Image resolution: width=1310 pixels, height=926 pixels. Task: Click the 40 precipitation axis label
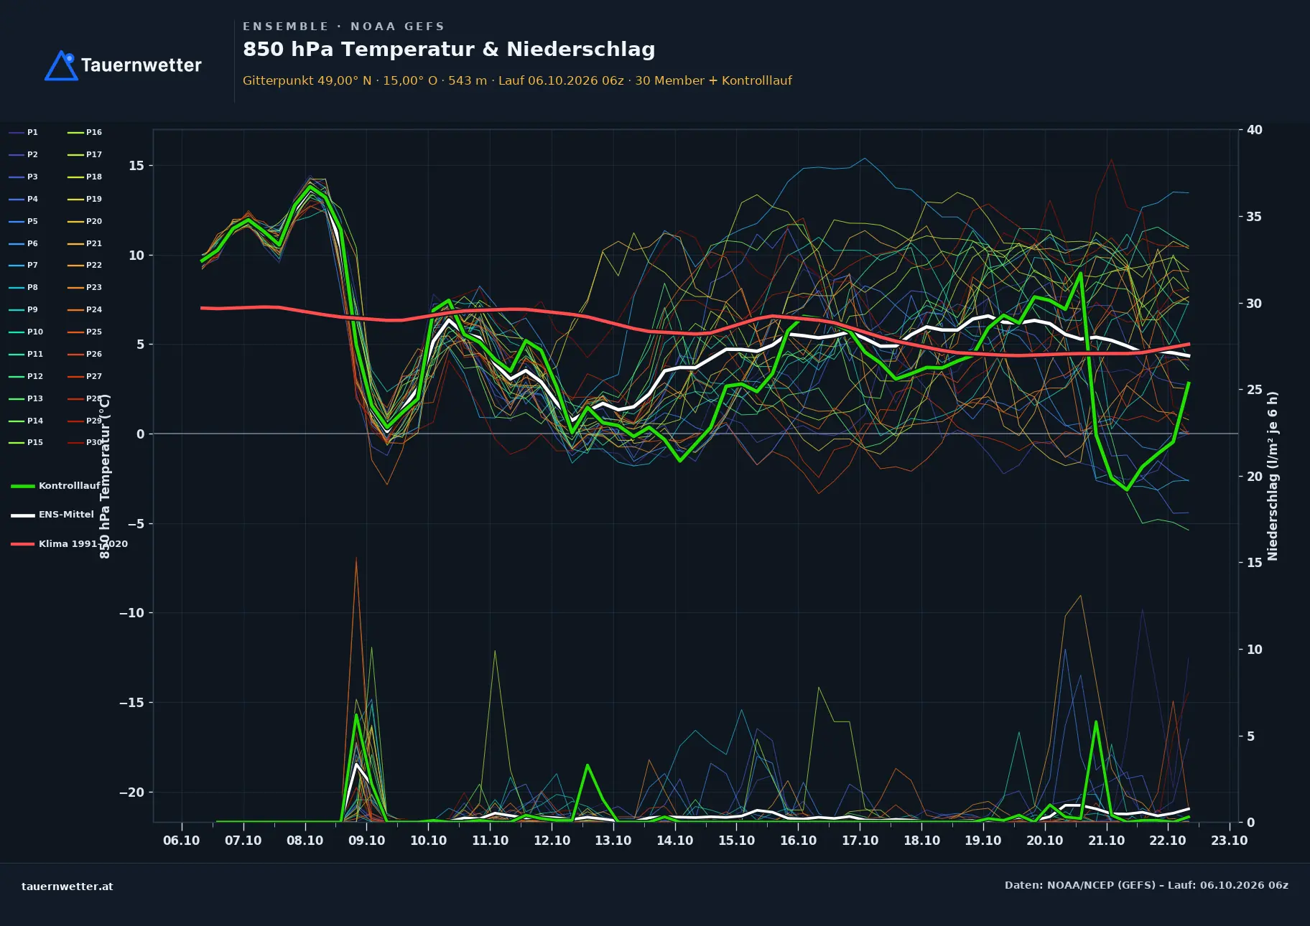pyautogui.click(x=1255, y=130)
